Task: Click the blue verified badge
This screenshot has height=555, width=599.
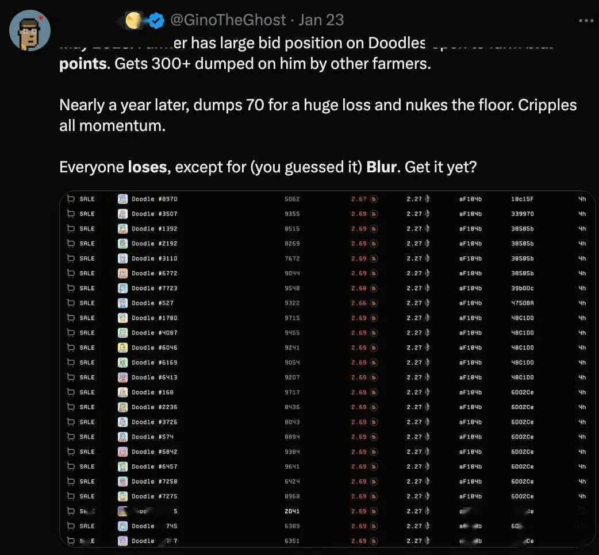Action: point(156,20)
